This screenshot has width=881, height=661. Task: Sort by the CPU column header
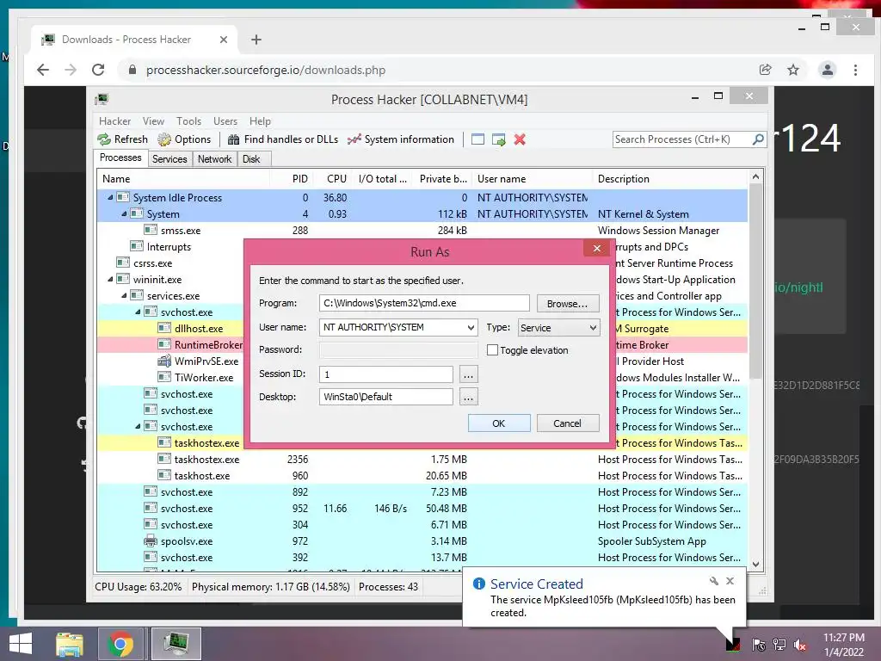point(333,179)
